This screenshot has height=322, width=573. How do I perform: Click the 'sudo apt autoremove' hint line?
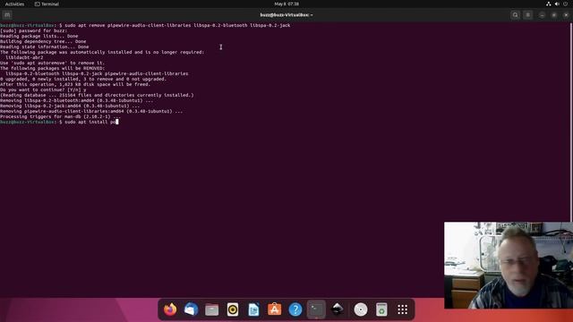(52, 63)
